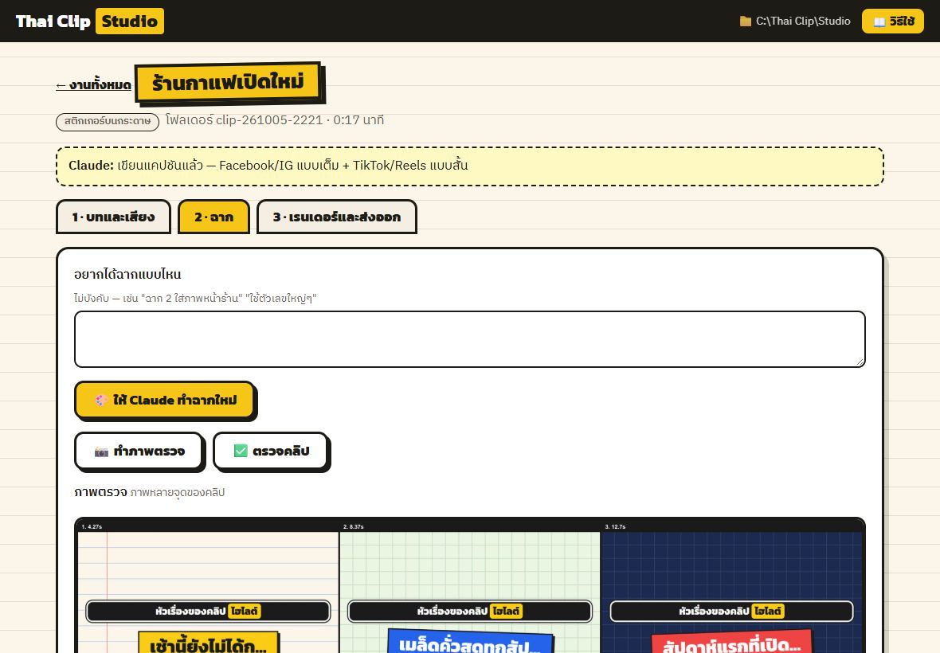The image size is (940, 653).
Task: Open tab 1 · บทและเสียง
Action: (x=113, y=217)
